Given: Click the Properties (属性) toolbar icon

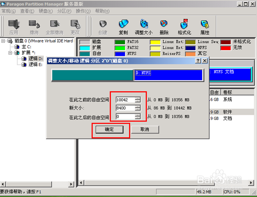Looking at the screenshot, I should click(205, 24).
